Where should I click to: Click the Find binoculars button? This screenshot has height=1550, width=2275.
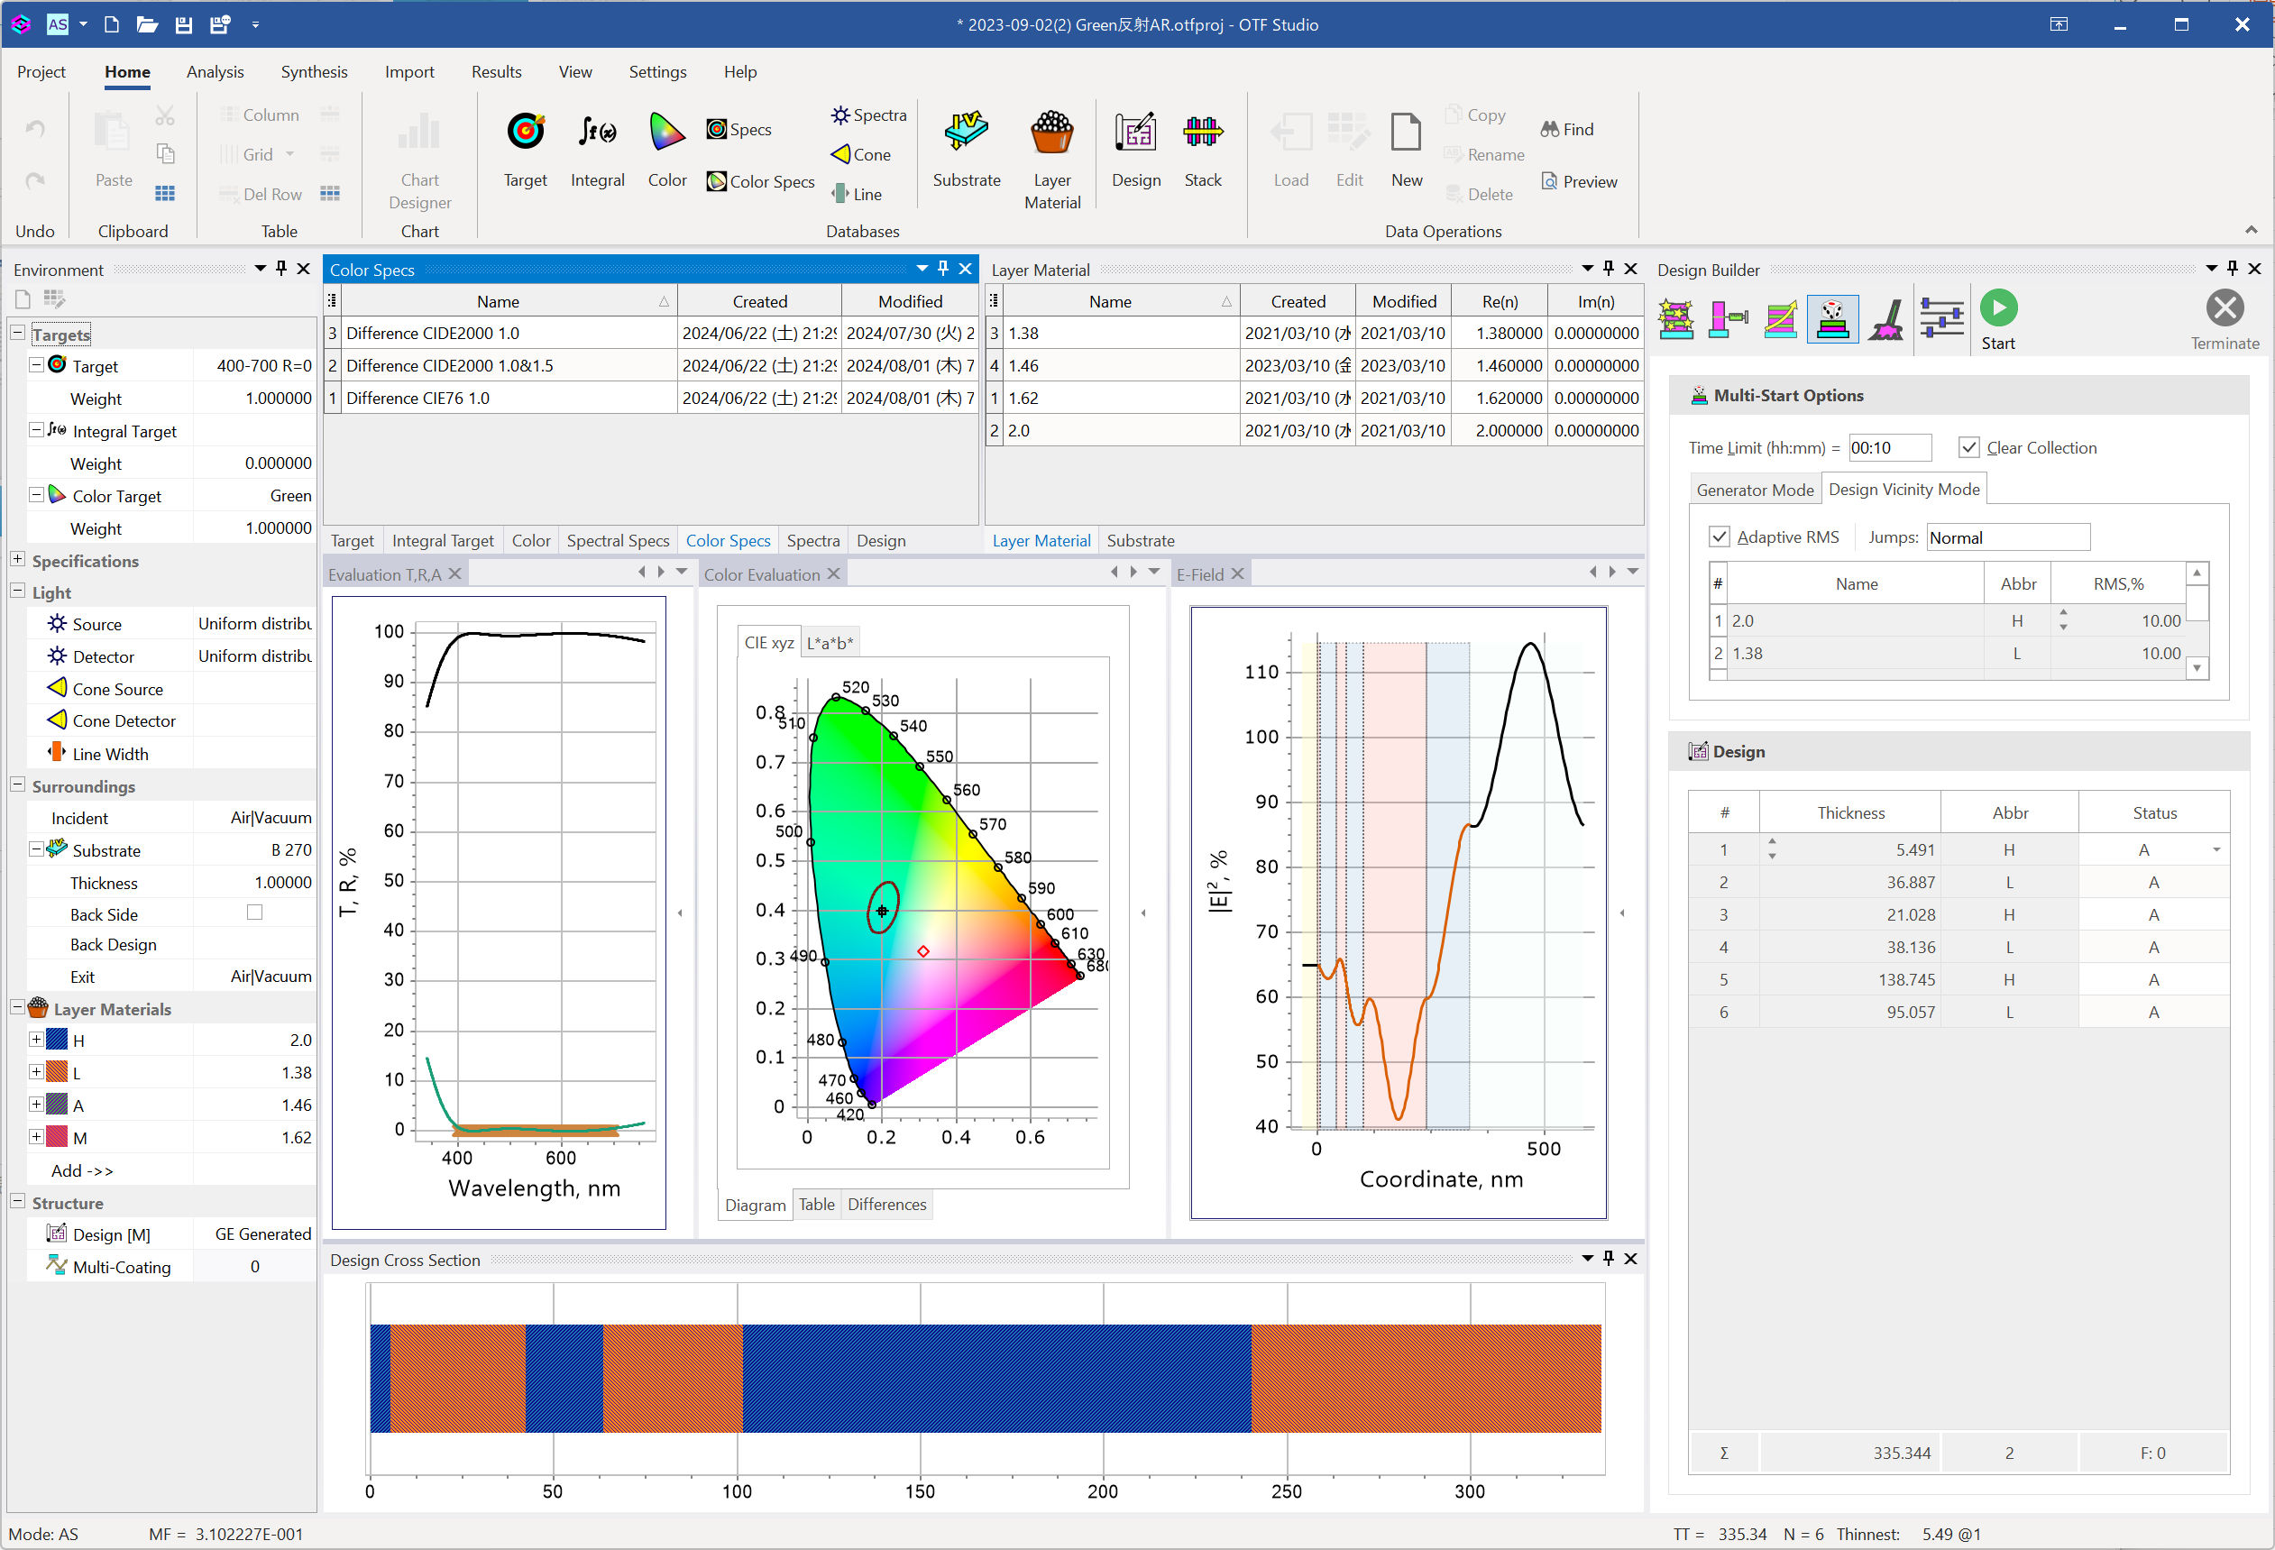[x=1566, y=129]
